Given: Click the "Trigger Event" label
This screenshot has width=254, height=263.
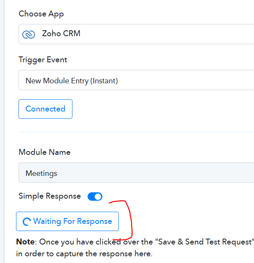Looking at the screenshot, I should coord(43,60).
